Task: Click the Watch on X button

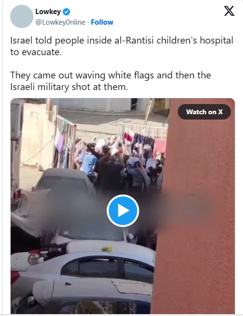Action: (x=204, y=112)
